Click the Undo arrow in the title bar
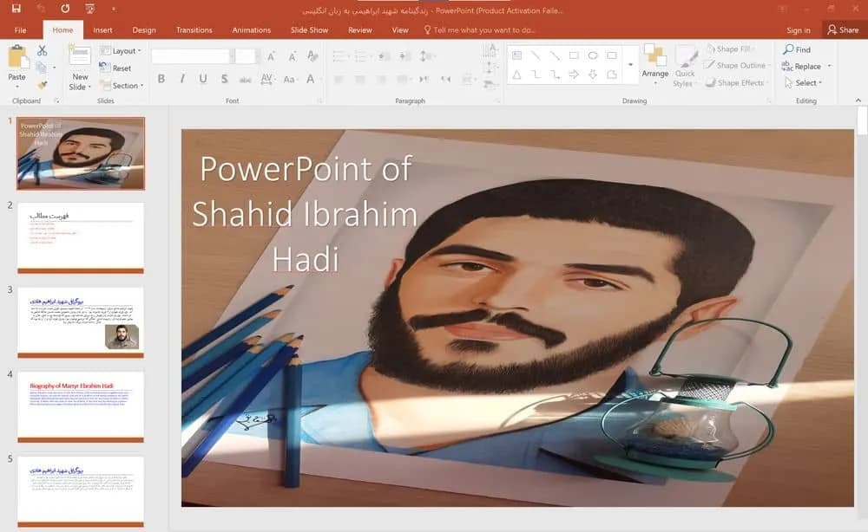Viewport: 868px width, 532px height. point(41,9)
